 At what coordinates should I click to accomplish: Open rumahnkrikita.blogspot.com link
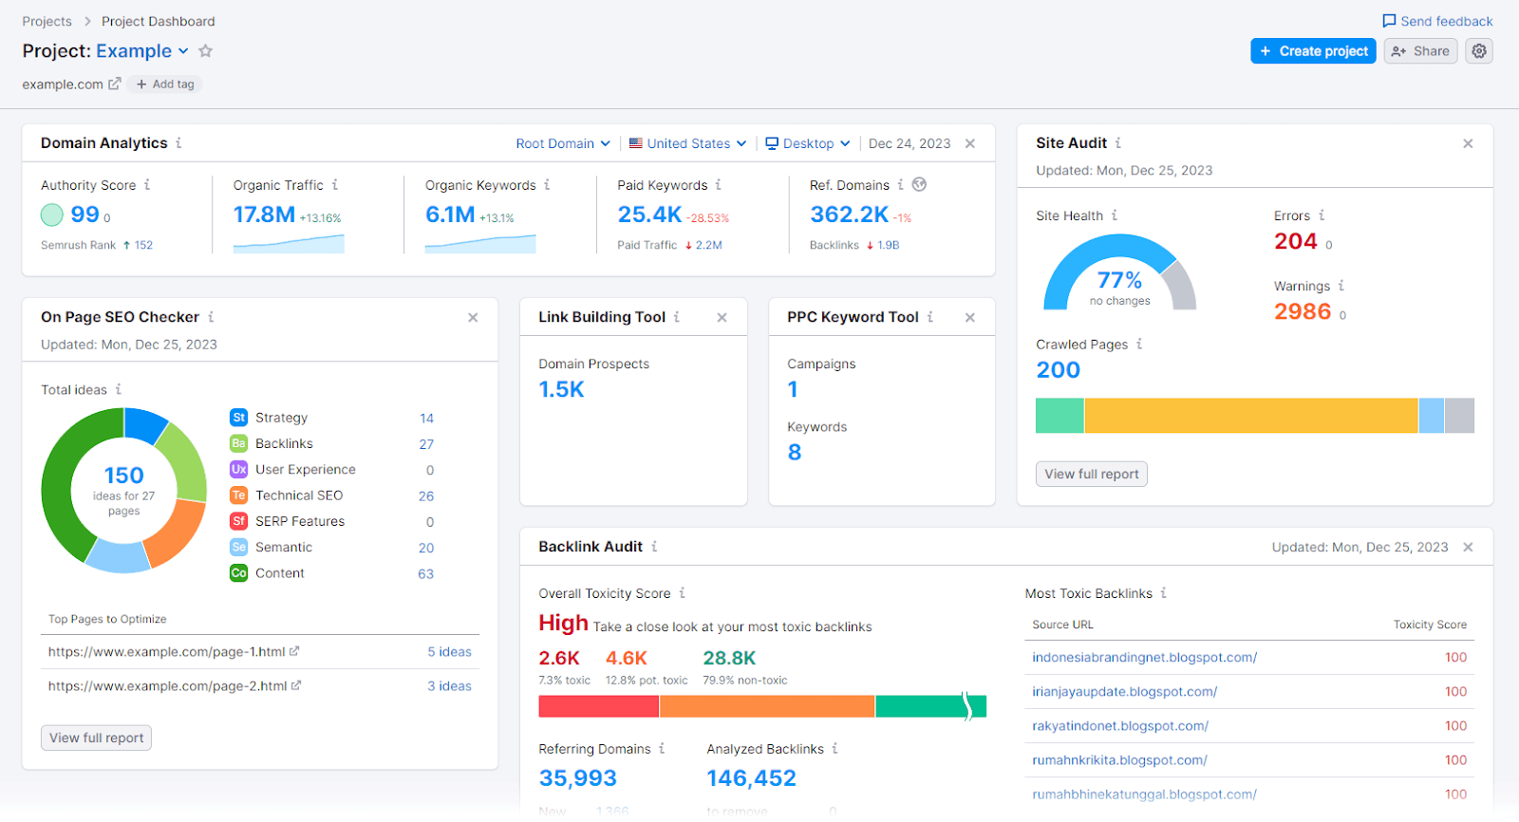(1120, 759)
